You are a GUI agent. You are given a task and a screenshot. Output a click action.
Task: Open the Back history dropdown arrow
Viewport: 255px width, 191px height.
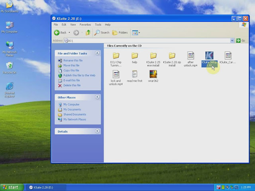tap(69, 33)
